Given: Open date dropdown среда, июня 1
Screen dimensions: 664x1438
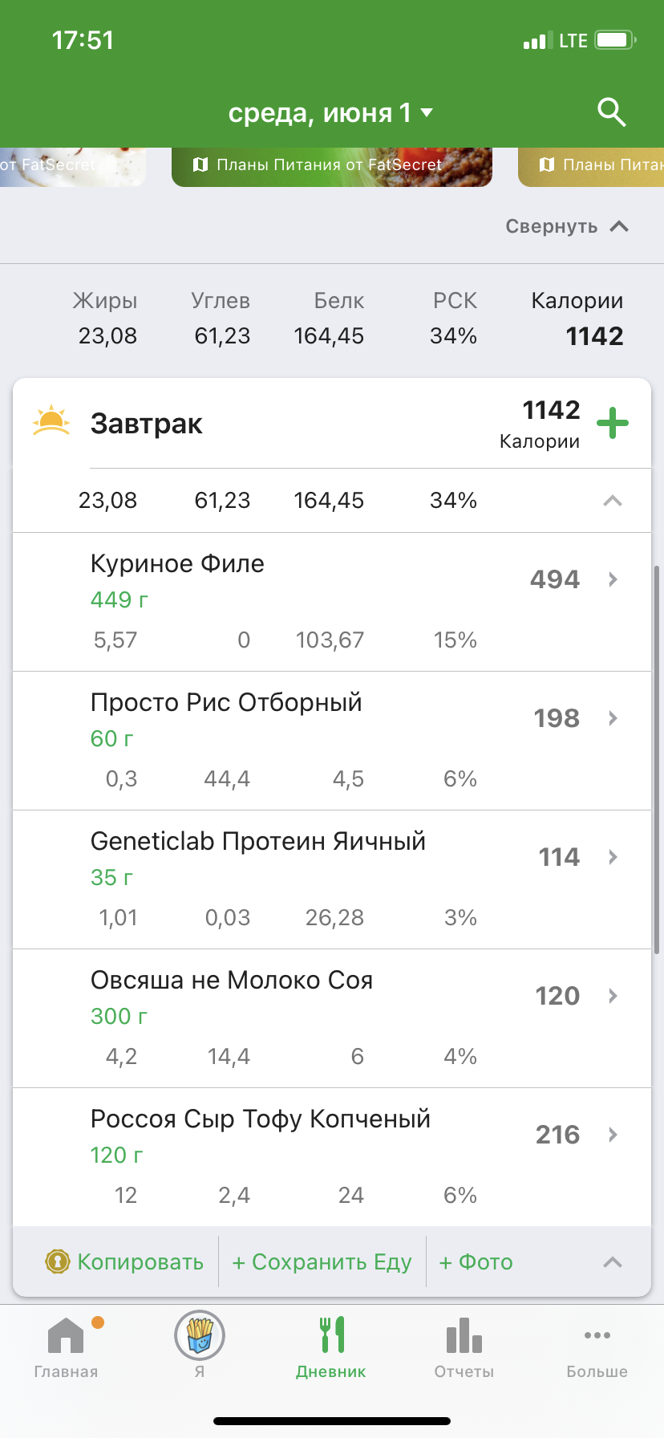Looking at the screenshot, I should tap(330, 113).
